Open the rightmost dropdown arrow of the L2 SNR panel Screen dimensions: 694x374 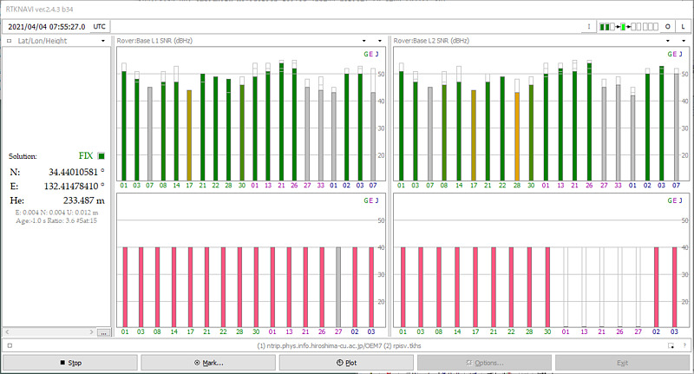pos(684,41)
